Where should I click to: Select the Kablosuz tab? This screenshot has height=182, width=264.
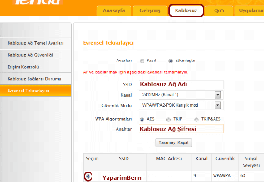(186, 10)
